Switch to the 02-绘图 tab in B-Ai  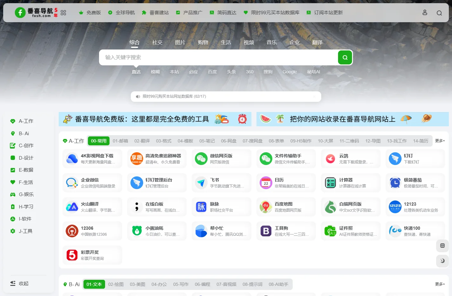[x=116, y=284]
